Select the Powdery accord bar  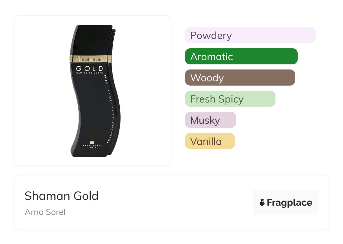pyautogui.click(x=250, y=35)
